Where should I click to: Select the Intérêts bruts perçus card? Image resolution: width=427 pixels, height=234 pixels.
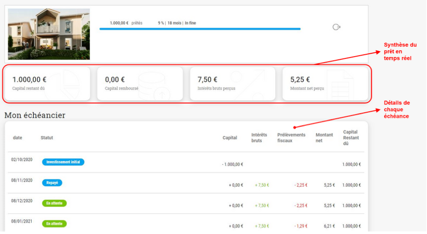232,84
